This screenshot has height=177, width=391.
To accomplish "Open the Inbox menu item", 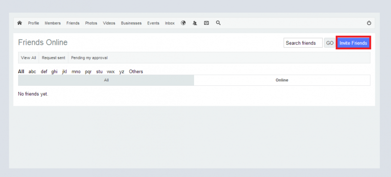I will pos(170,23).
